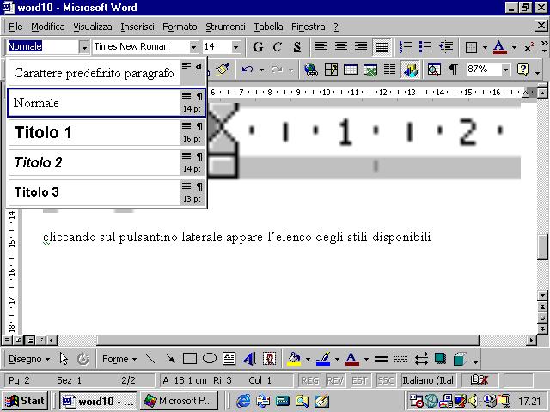Apply the Titolo 1 style
Image resolution: width=550 pixels, height=412 pixels.
pyautogui.click(x=107, y=132)
